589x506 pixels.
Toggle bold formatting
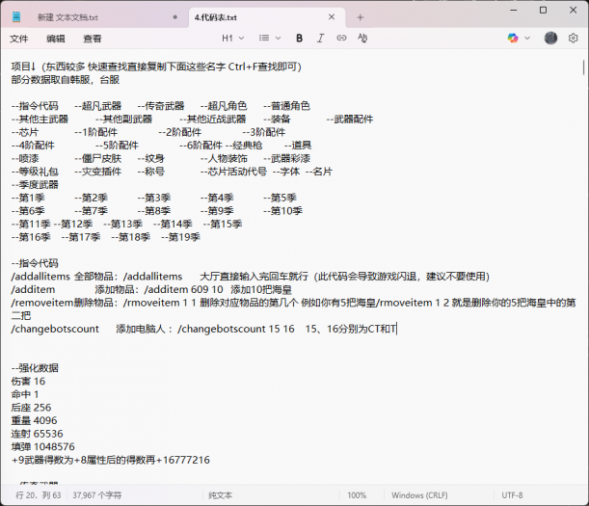pos(300,38)
